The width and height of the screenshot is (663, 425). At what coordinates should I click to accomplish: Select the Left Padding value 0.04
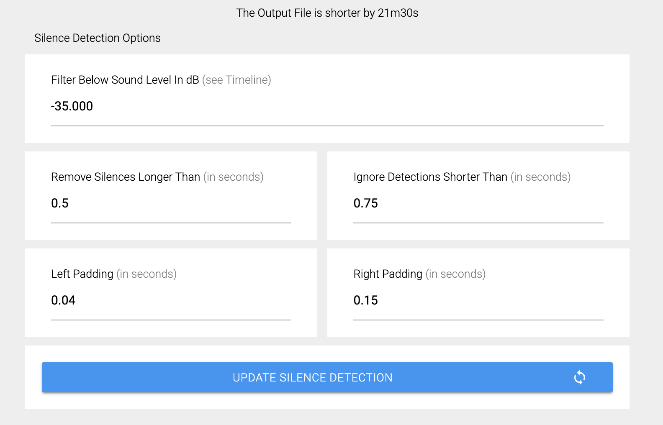[63, 300]
